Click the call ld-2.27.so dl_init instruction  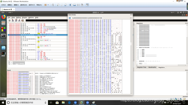[x=45, y=34]
